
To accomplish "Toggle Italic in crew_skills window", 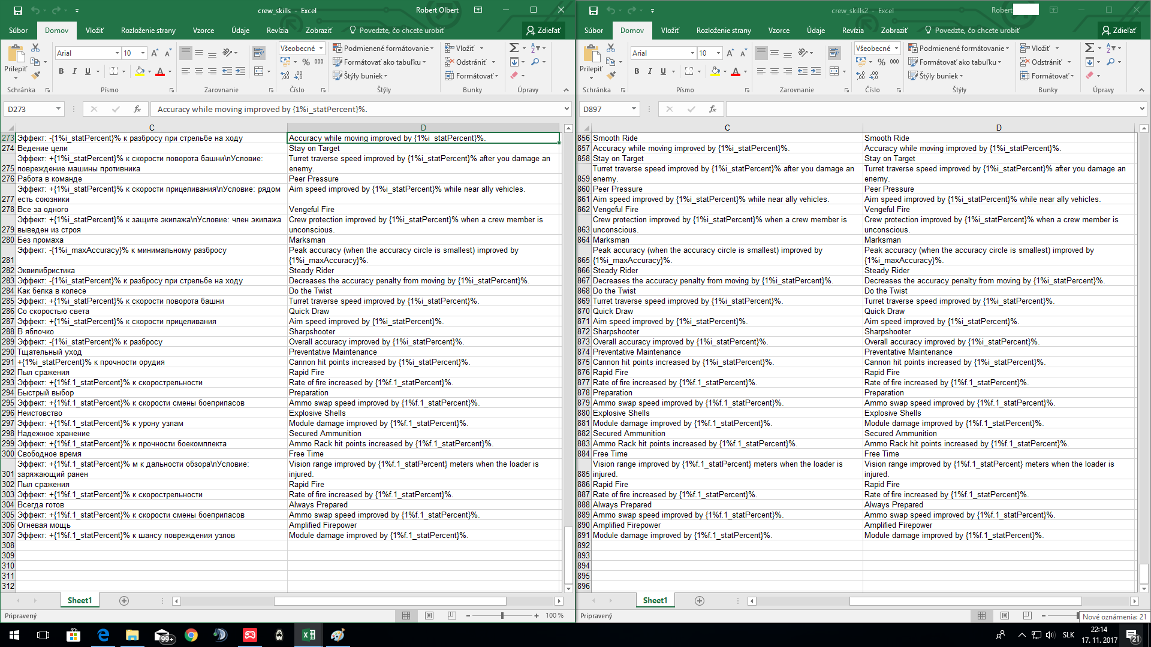I will click(74, 71).
